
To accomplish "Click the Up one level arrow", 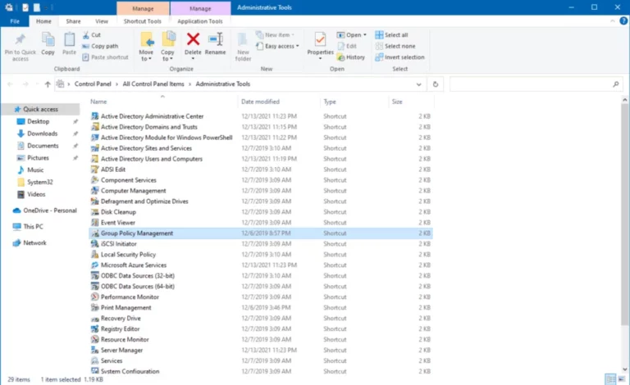I will pos(48,84).
